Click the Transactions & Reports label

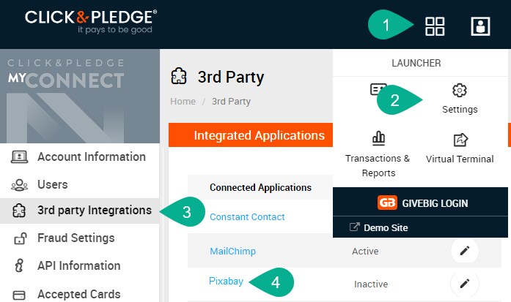(378, 165)
